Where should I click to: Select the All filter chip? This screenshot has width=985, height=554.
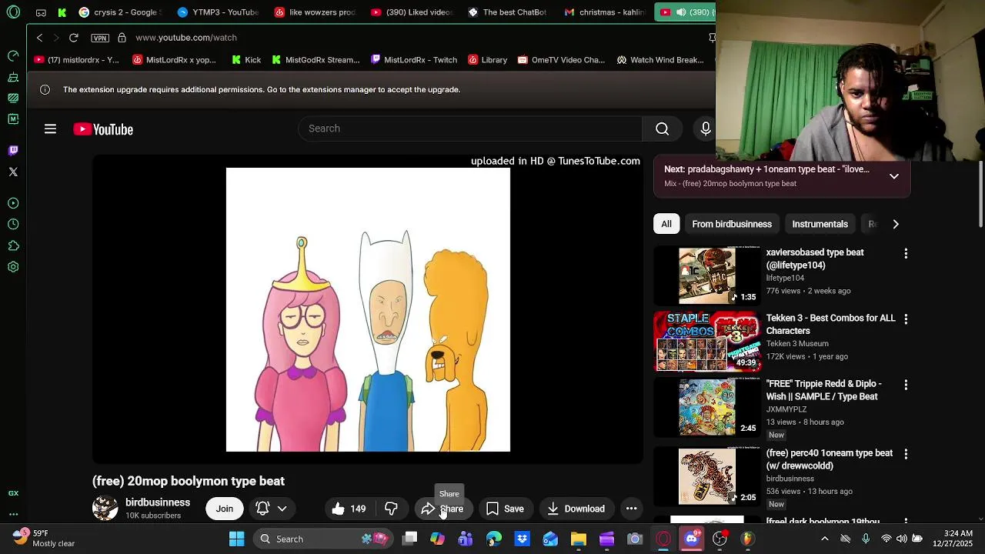point(666,224)
